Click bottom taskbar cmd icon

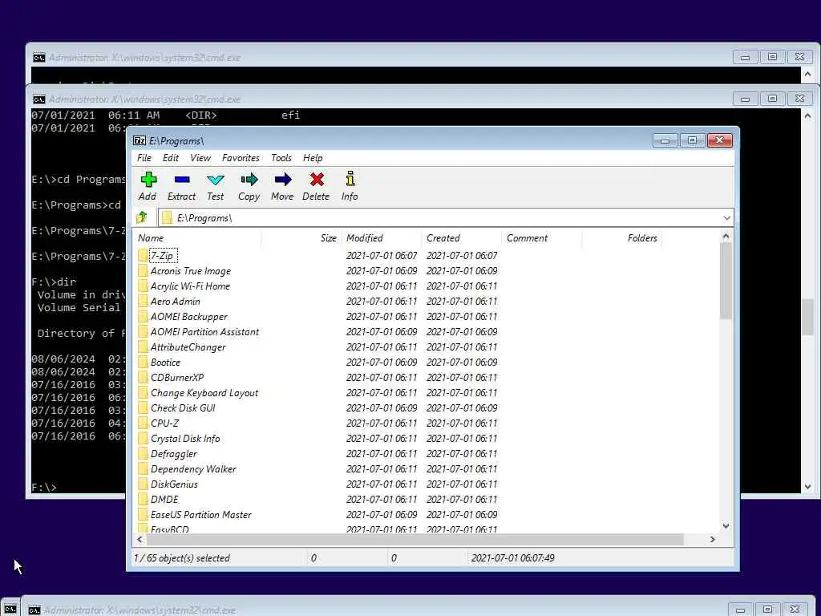10,609
